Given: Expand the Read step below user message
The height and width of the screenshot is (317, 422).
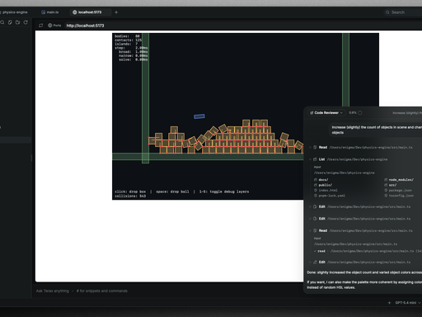Looking at the screenshot, I should pos(363,147).
